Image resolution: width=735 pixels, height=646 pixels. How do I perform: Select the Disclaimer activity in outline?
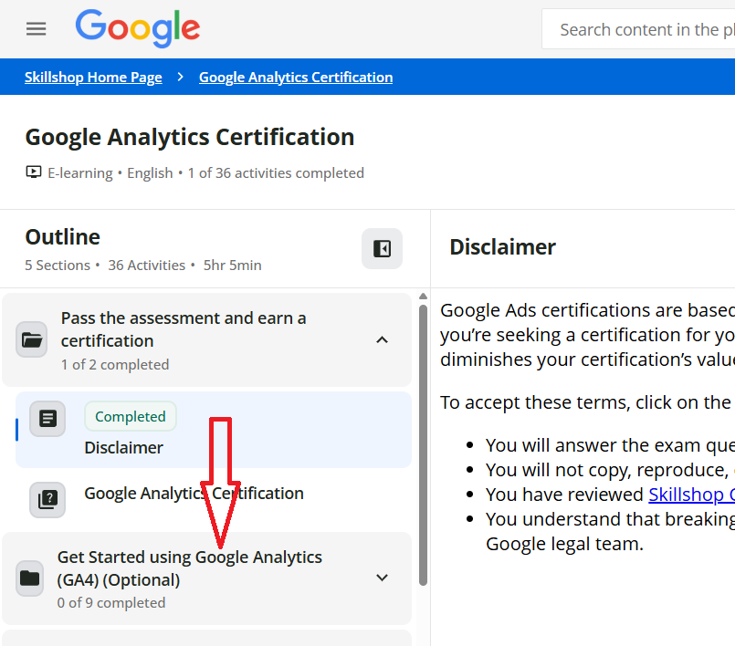click(x=124, y=448)
